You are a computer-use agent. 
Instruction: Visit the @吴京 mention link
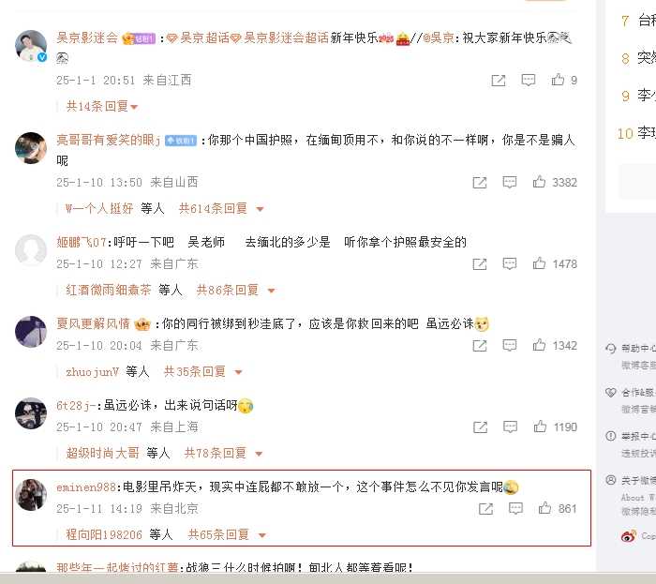438,37
